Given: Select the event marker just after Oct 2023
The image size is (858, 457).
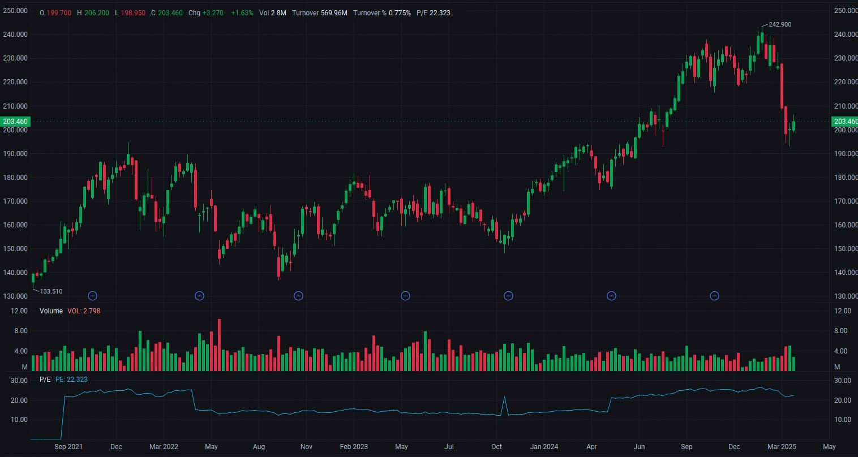Looking at the screenshot, I should (x=508, y=295).
